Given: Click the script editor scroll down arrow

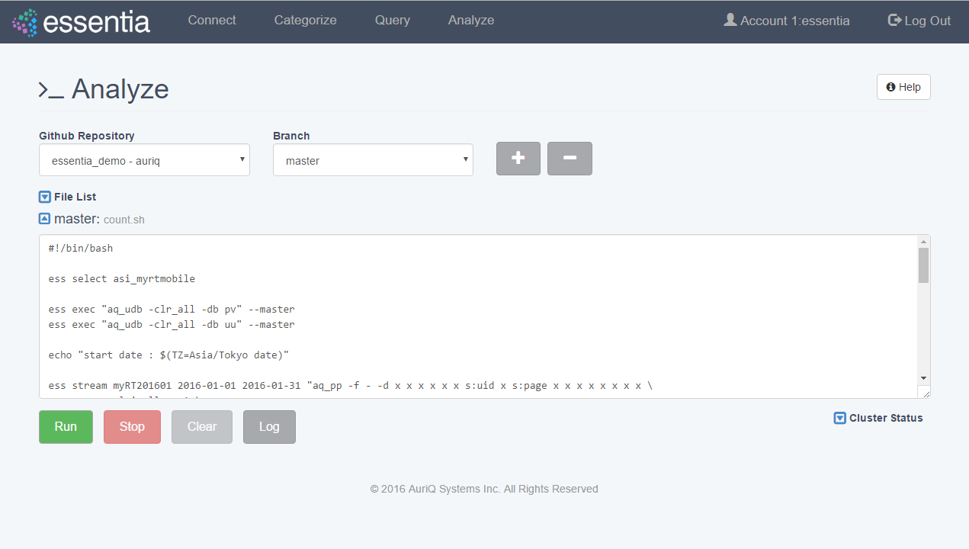Looking at the screenshot, I should 923,378.
